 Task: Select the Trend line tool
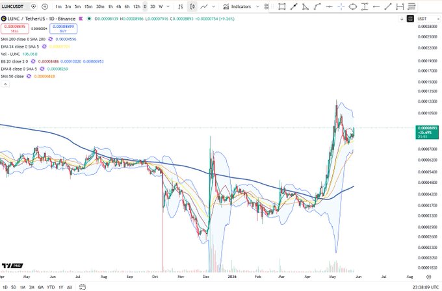tap(388, 6)
